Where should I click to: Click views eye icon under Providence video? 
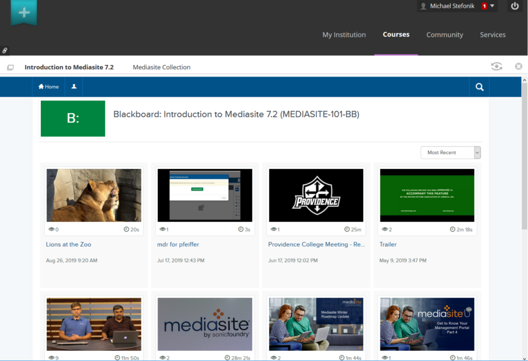pyautogui.click(x=273, y=229)
